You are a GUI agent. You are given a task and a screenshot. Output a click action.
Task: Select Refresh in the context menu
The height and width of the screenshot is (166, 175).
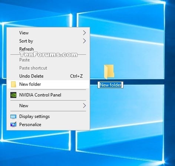(x=48, y=49)
